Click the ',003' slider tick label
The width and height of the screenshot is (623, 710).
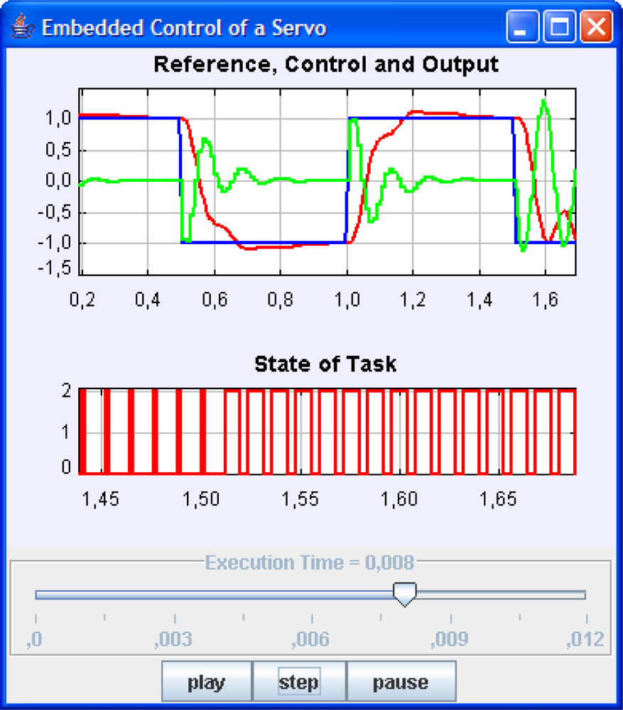[173, 640]
